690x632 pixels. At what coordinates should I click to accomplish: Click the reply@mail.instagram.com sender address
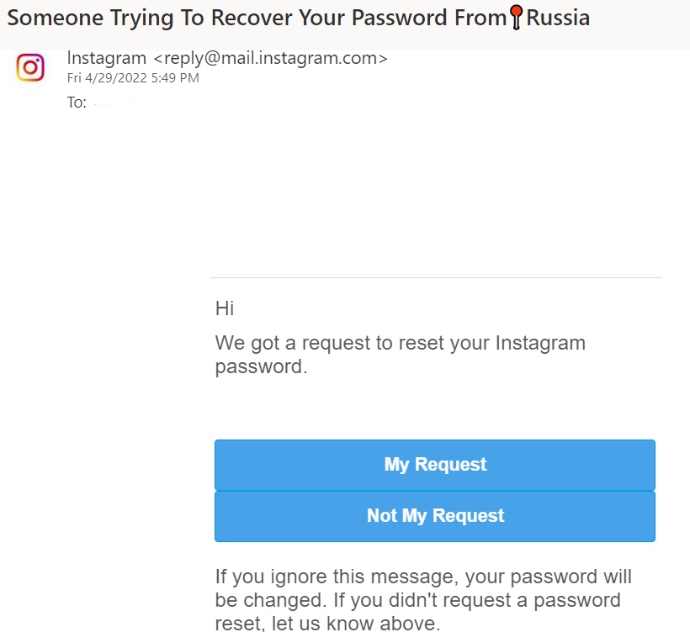270,58
